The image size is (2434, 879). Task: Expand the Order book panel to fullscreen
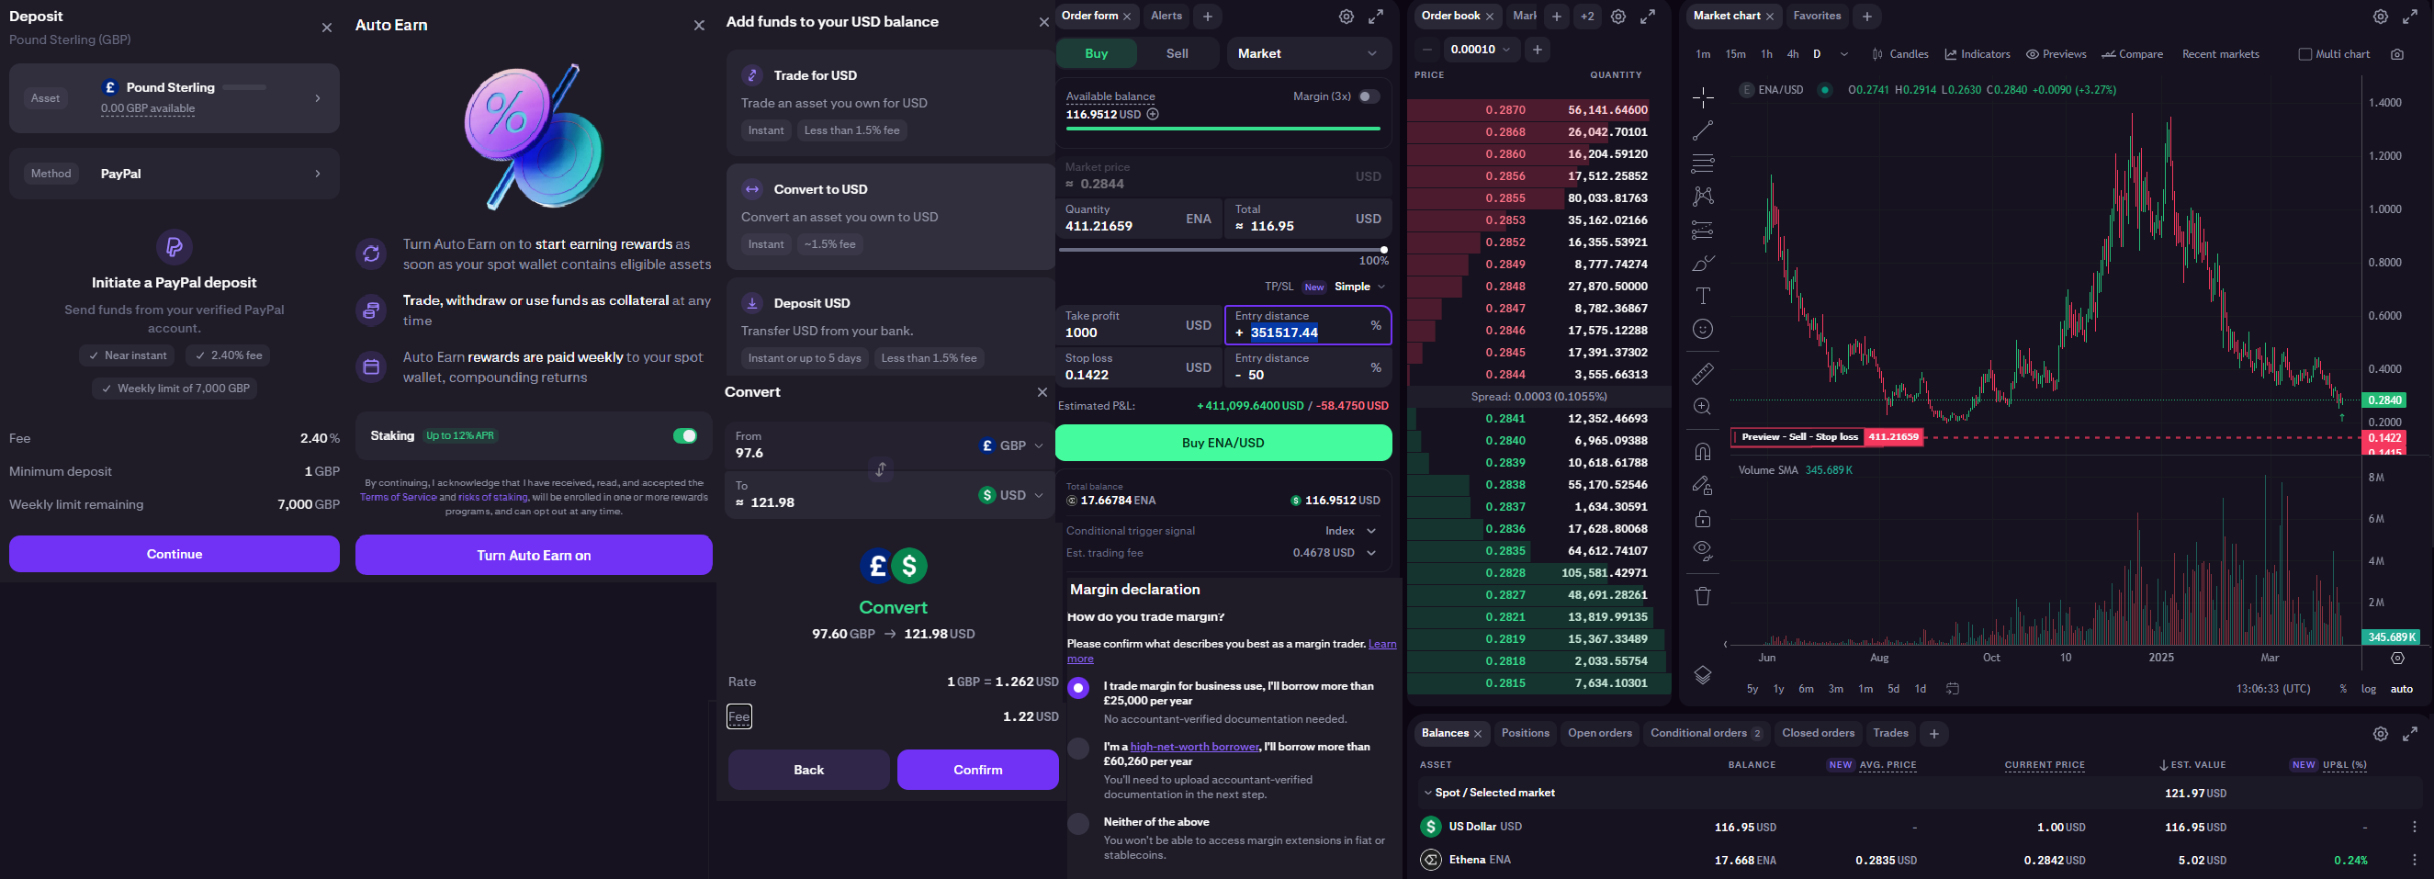1648,16
